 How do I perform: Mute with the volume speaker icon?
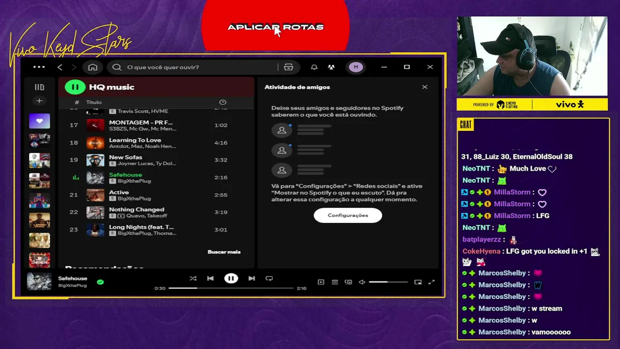point(362,282)
